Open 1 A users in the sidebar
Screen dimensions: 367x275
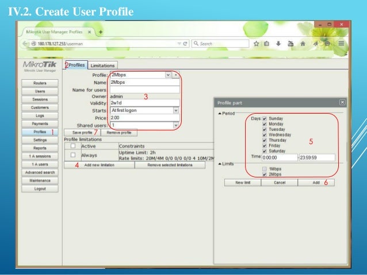40,164
